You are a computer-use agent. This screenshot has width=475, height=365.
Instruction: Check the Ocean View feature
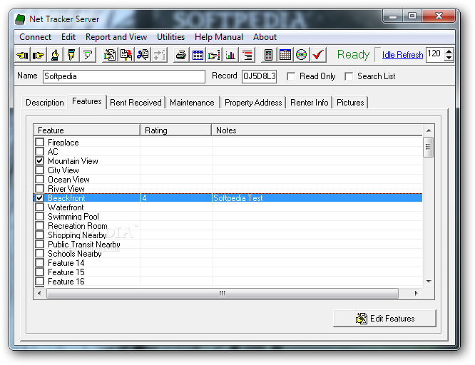point(40,179)
